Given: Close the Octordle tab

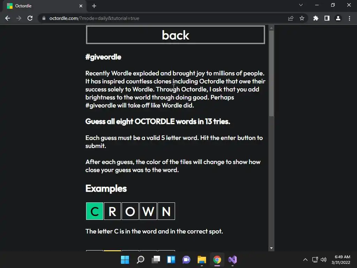Looking at the screenshot, I should (x=81, y=6).
